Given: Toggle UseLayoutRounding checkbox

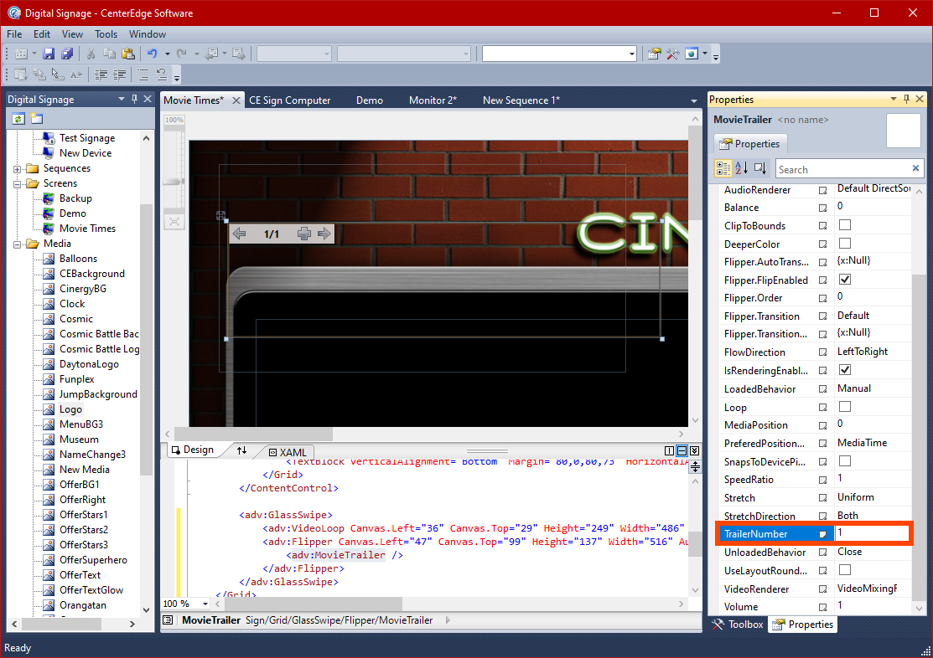Looking at the screenshot, I should pos(844,570).
